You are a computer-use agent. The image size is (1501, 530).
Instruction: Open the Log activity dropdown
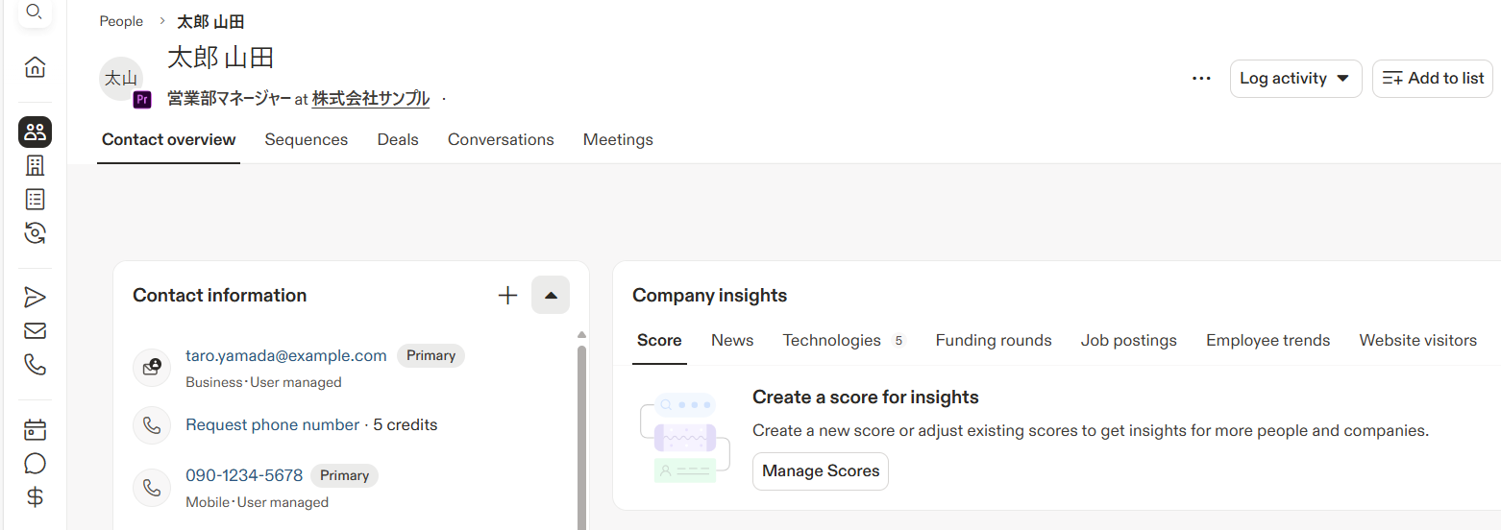click(1294, 79)
